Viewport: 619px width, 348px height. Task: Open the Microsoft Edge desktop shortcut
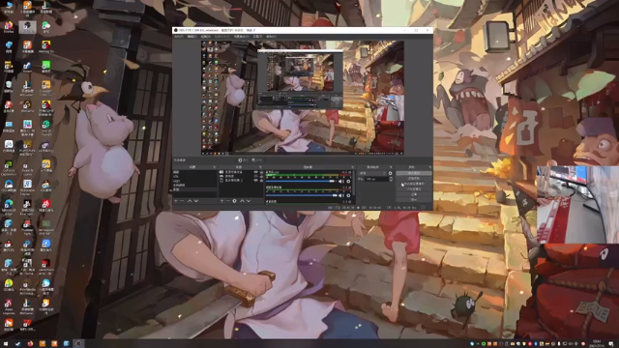(x=9, y=206)
